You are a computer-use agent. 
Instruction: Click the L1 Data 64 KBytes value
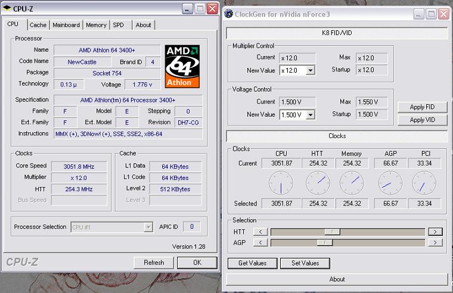(x=175, y=167)
